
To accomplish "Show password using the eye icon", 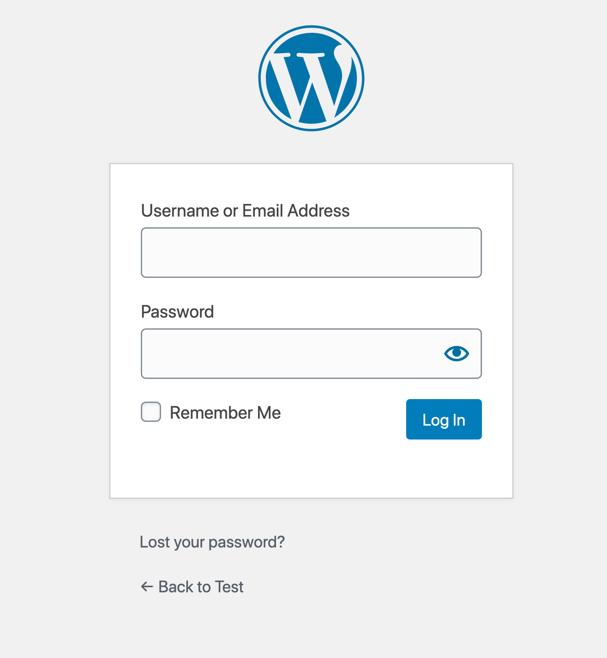I will pyautogui.click(x=456, y=353).
